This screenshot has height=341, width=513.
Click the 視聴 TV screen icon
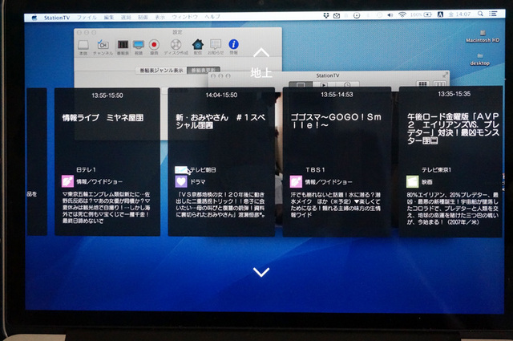click(138, 46)
